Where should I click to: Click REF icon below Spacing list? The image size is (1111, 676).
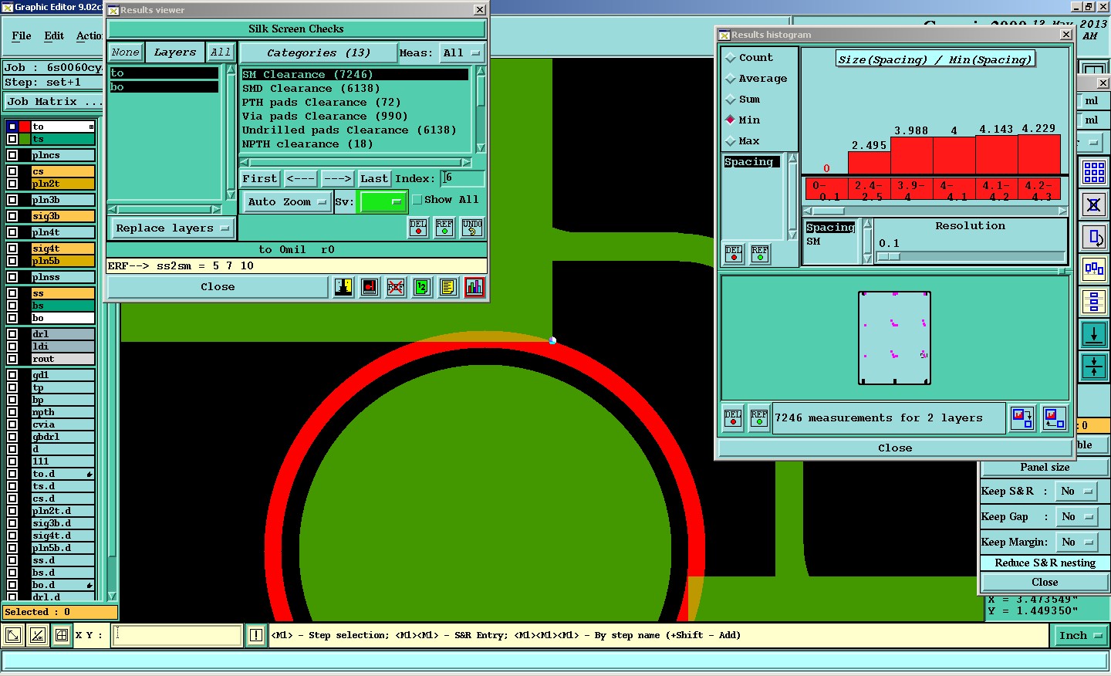(x=760, y=253)
